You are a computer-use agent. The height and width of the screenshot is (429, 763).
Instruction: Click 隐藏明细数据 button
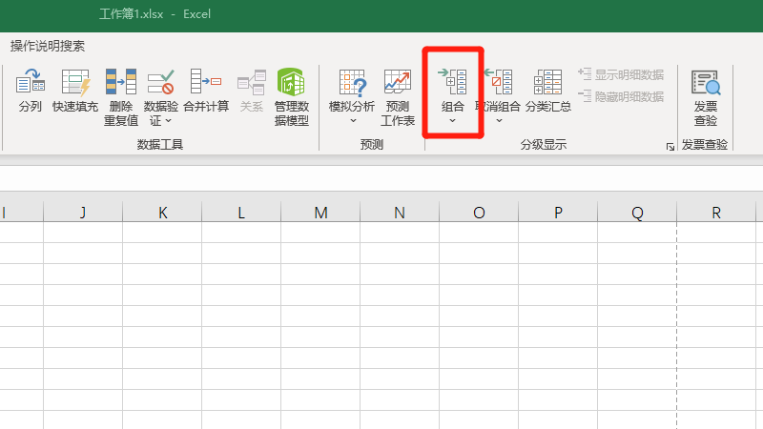click(x=622, y=96)
